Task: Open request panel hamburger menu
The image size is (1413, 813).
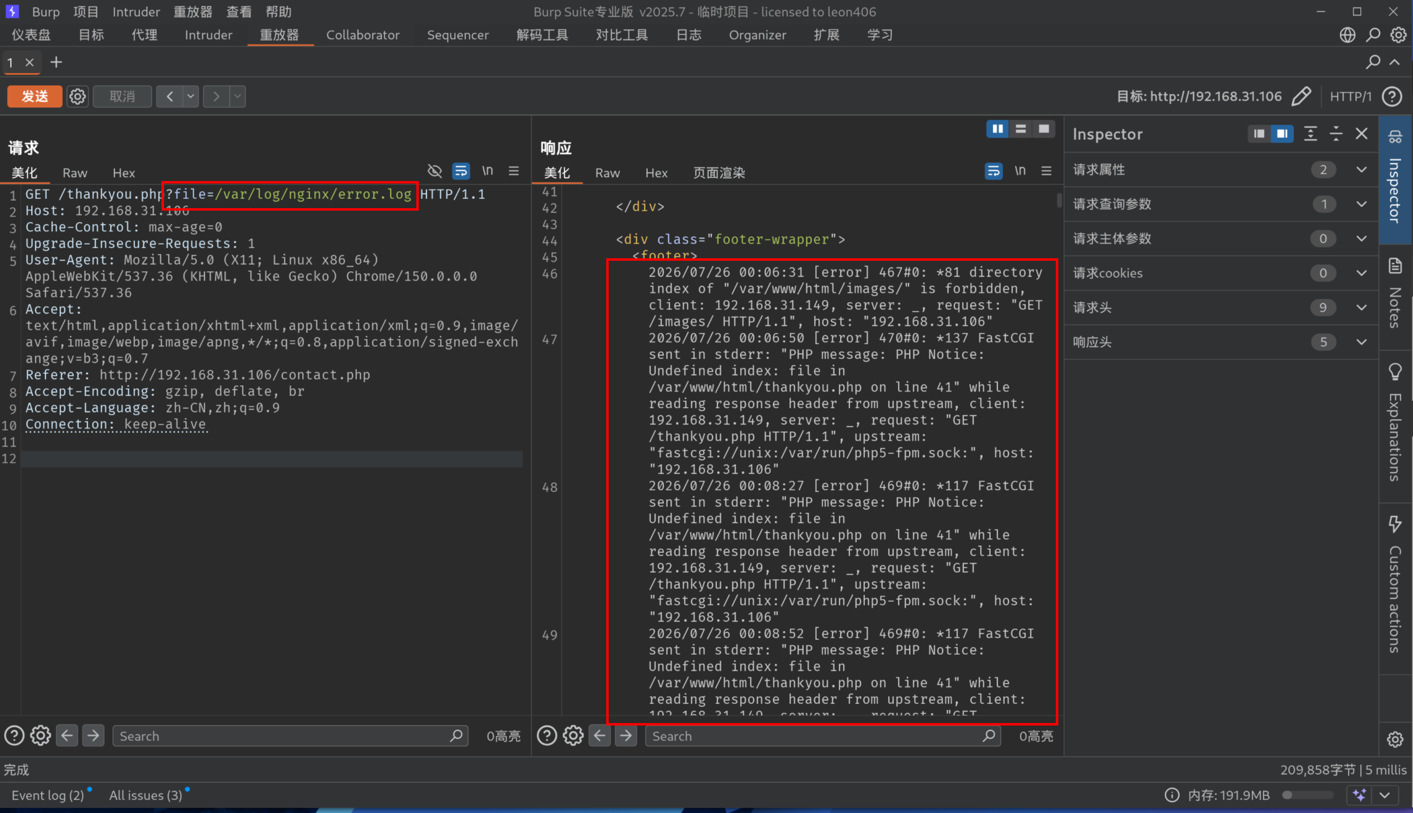Action: (x=513, y=171)
